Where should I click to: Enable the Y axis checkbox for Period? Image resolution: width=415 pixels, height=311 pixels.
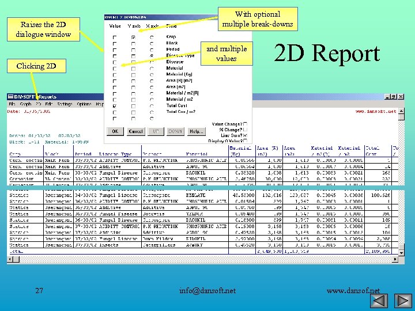click(133, 50)
